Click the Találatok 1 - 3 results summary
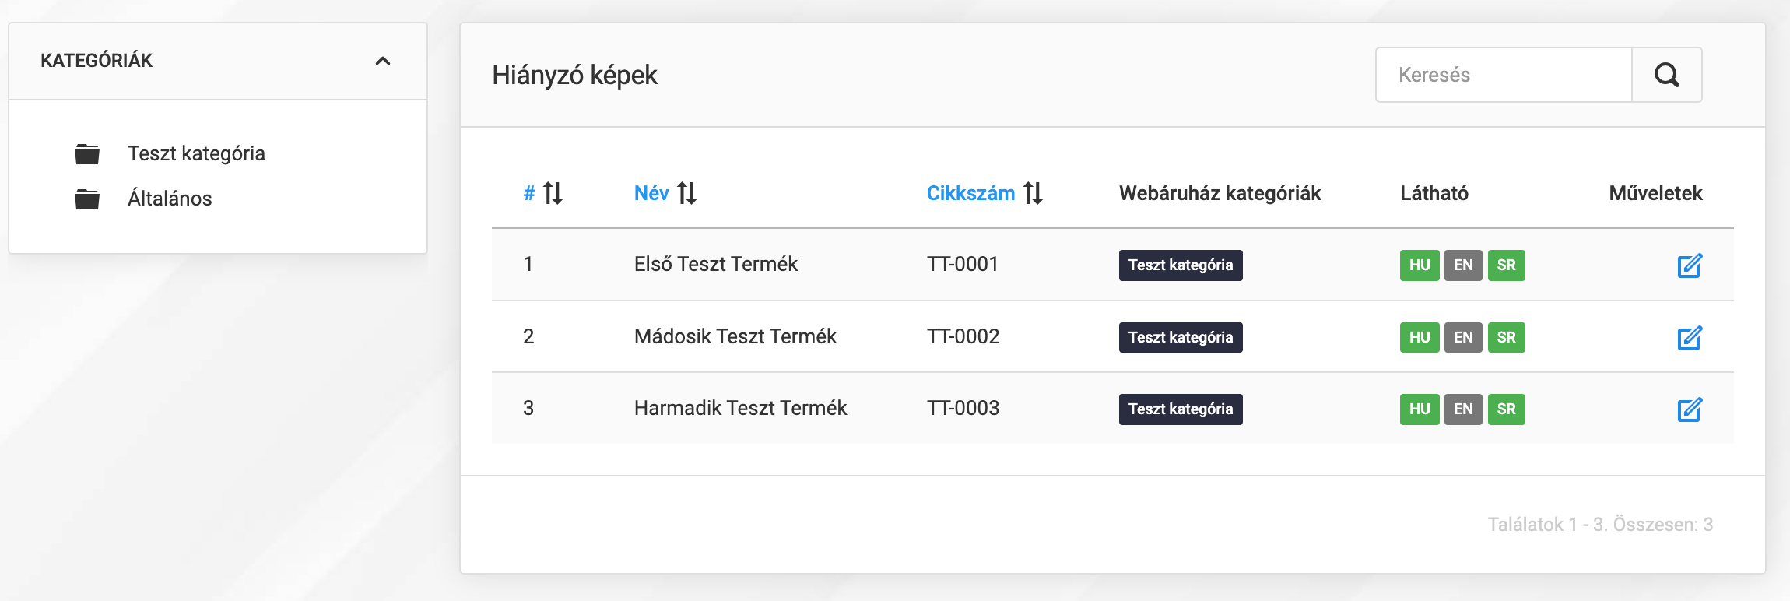1790x601 pixels. (x=1600, y=525)
